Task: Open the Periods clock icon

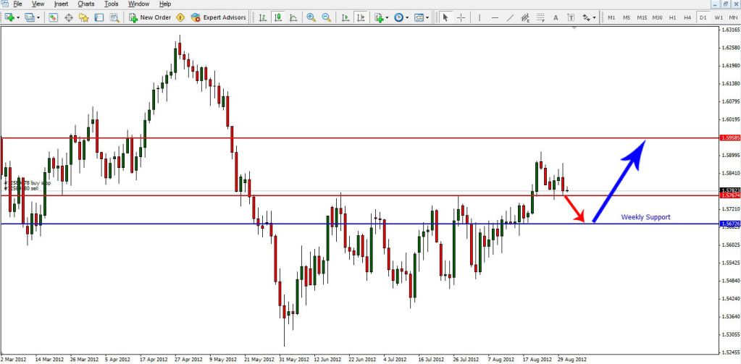Action: [399, 17]
